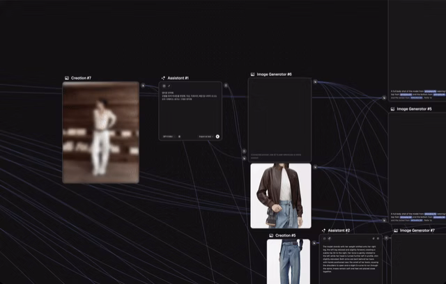Select the Assistant #2 node title
The width and height of the screenshot is (446, 284).
tap(339, 230)
